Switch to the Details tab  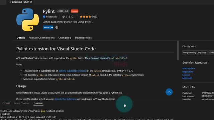(x=21, y=38)
